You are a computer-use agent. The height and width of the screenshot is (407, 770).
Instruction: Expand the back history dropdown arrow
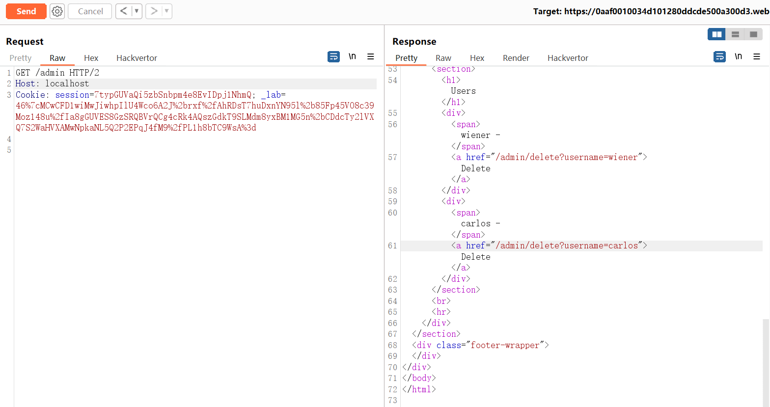[x=137, y=11]
